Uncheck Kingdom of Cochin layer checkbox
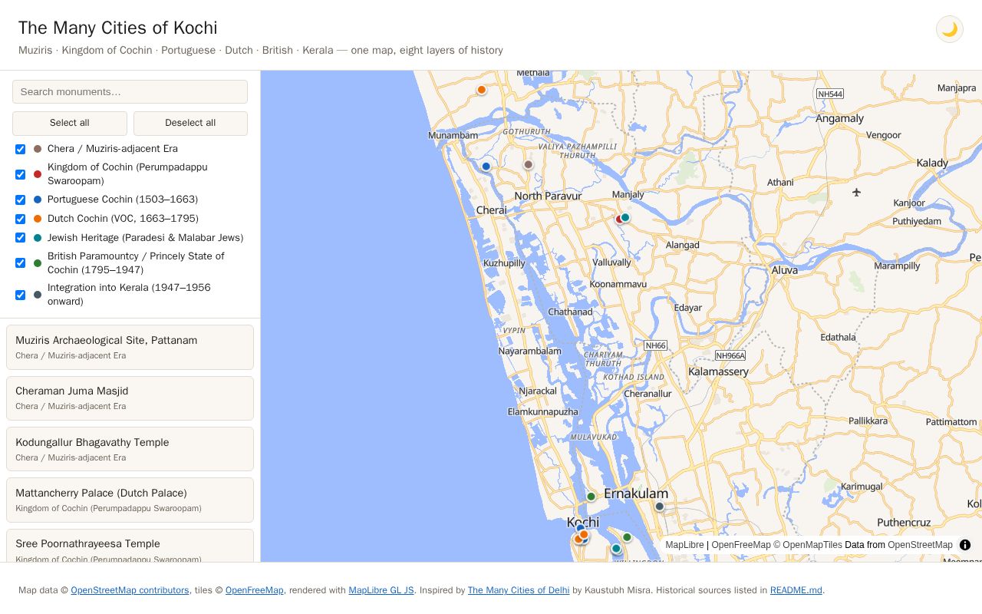 21,174
